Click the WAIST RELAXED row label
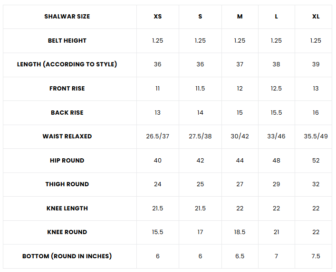 click(67, 136)
